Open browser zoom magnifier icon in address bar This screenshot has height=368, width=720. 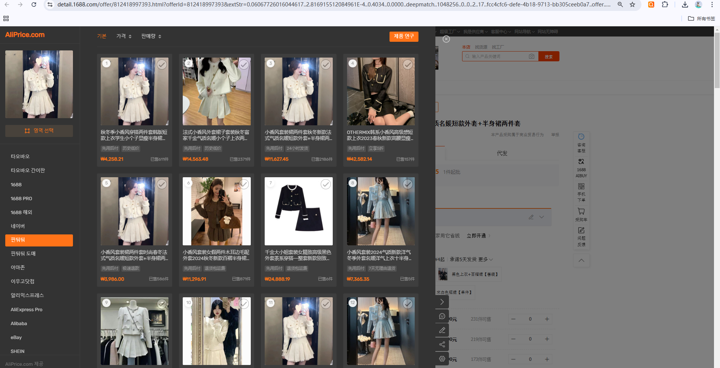pyautogui.click(x=620, y=5)
